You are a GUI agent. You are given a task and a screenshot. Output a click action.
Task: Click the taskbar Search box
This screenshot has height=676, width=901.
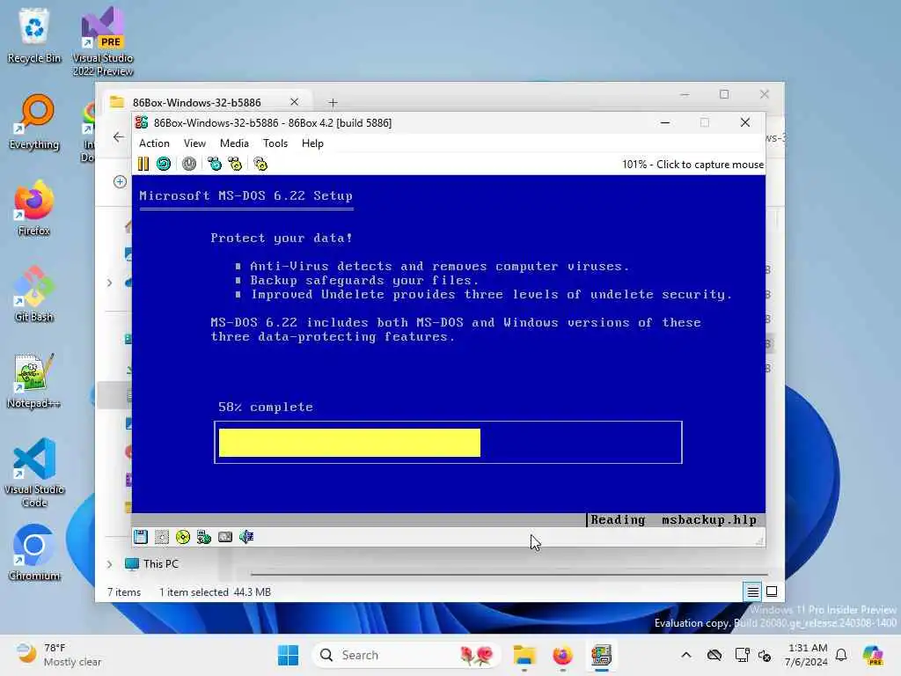click(x=407, y=655)
